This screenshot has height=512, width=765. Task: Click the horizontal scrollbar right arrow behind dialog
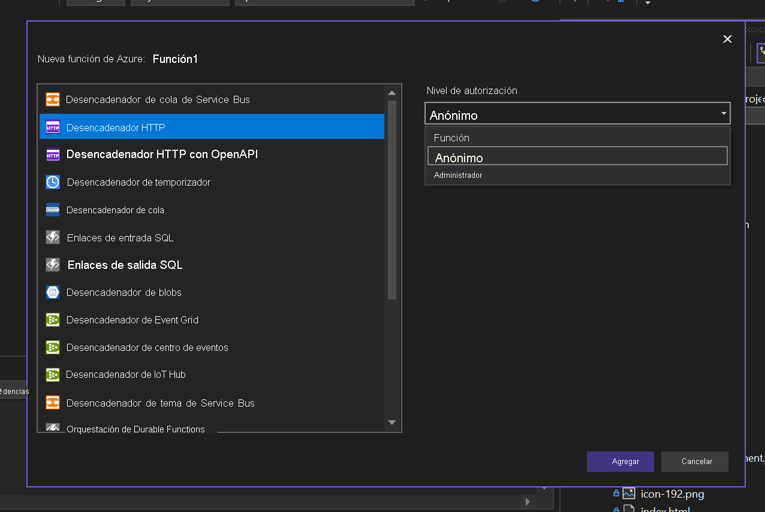[528, 501]
